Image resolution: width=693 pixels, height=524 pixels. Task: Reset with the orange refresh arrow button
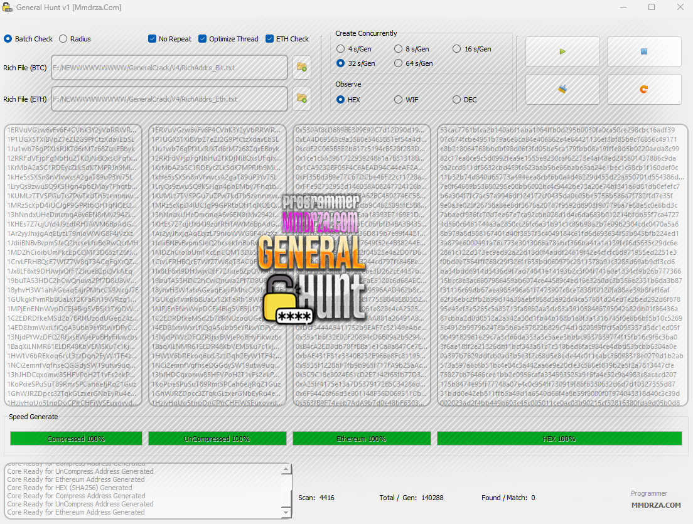644,89
